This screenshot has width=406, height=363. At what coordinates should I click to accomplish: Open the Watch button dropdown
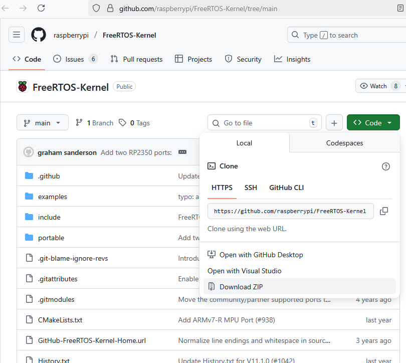point(378,86)
